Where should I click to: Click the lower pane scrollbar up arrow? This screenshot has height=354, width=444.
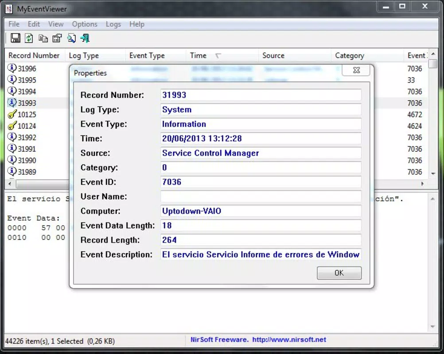432,199
